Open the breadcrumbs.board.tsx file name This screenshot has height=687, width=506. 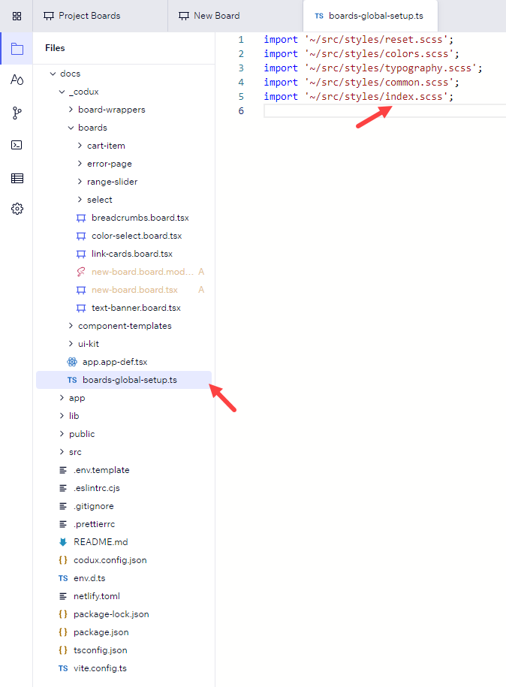click(x=140, y=218)
